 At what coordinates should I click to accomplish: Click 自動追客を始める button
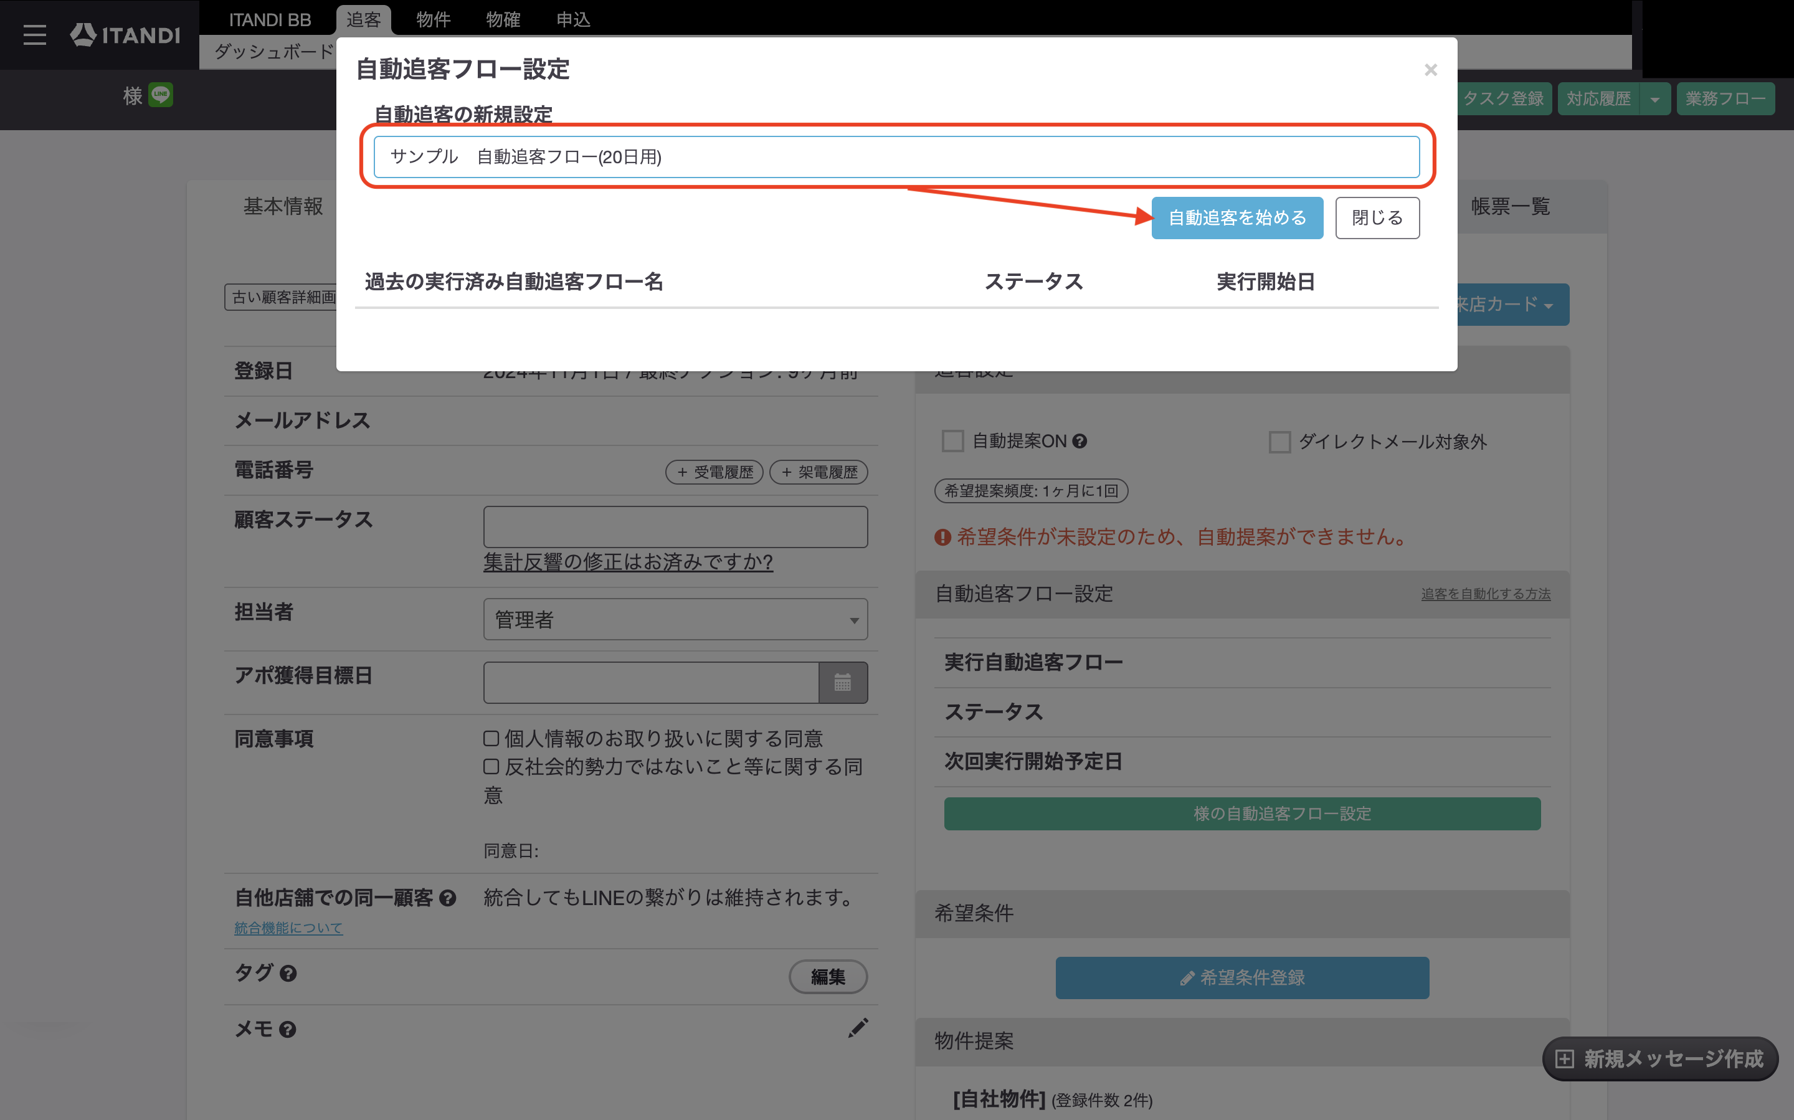pyautogui.click(x=1237, y=218)
